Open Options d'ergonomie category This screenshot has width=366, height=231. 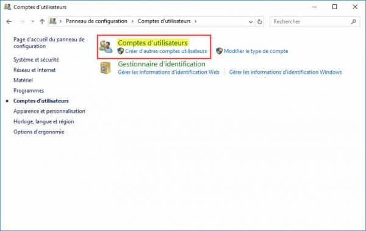[39, 132]
